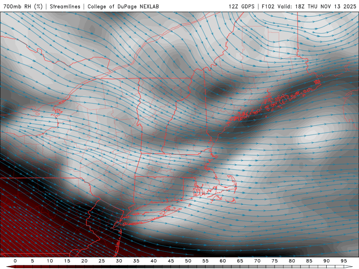Click the white right arrow of color bar
The width and height of the screenshot is (359, 269).
[x=349, y=267]
